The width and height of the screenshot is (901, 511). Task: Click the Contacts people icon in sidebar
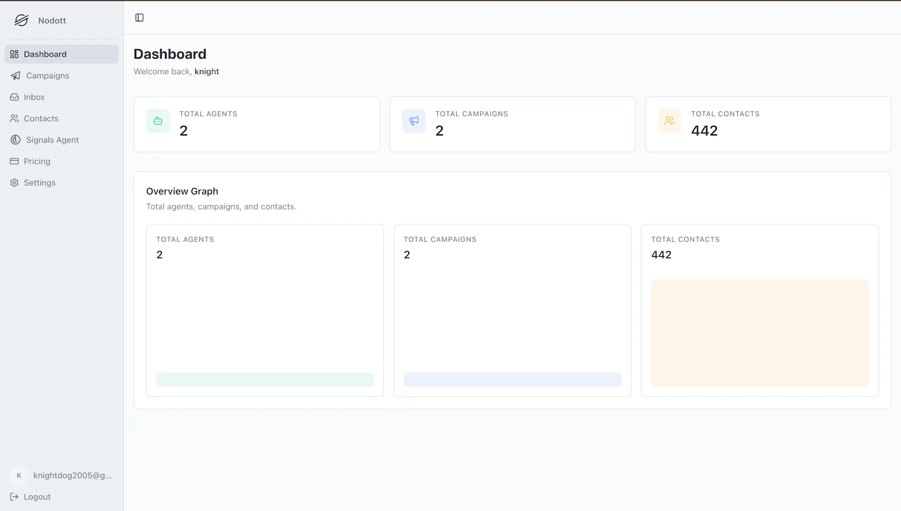[15, 118]
